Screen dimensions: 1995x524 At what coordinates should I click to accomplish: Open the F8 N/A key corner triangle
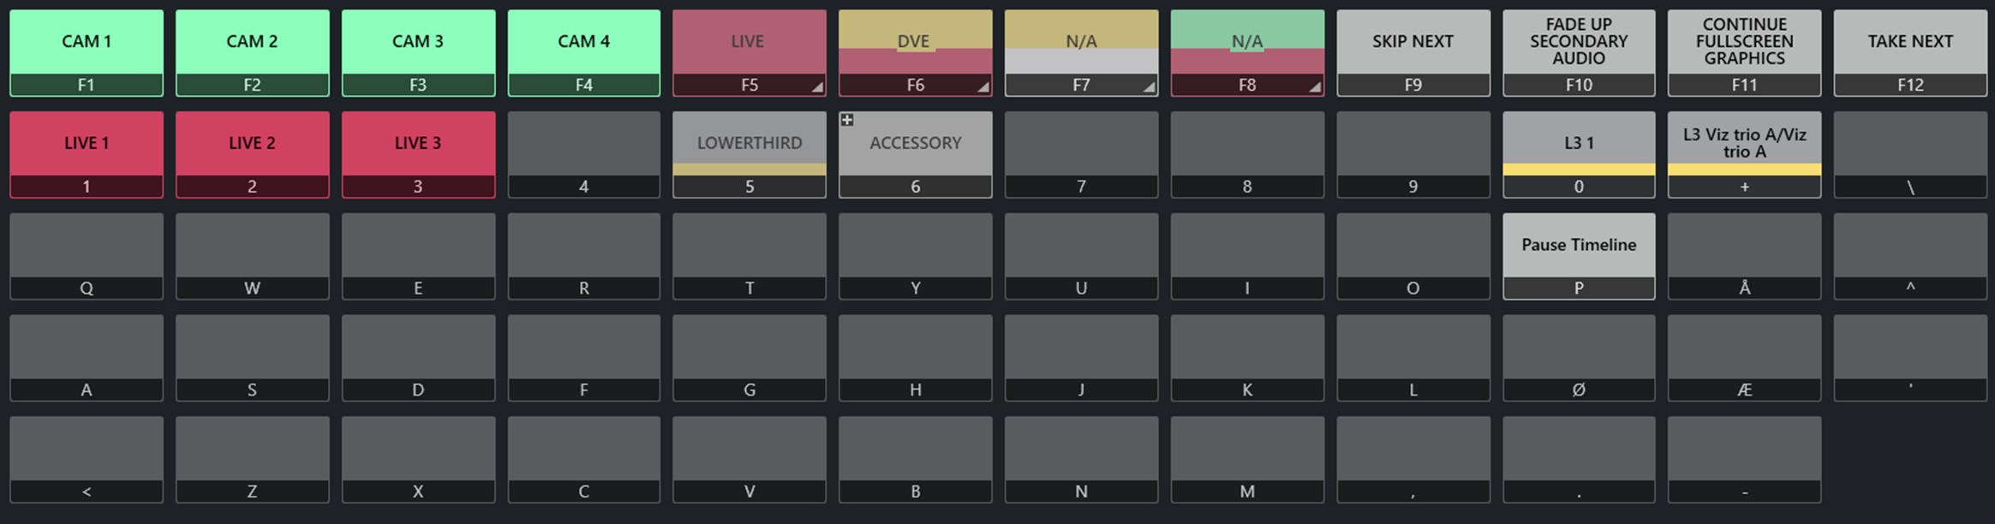click(1314, 86)
